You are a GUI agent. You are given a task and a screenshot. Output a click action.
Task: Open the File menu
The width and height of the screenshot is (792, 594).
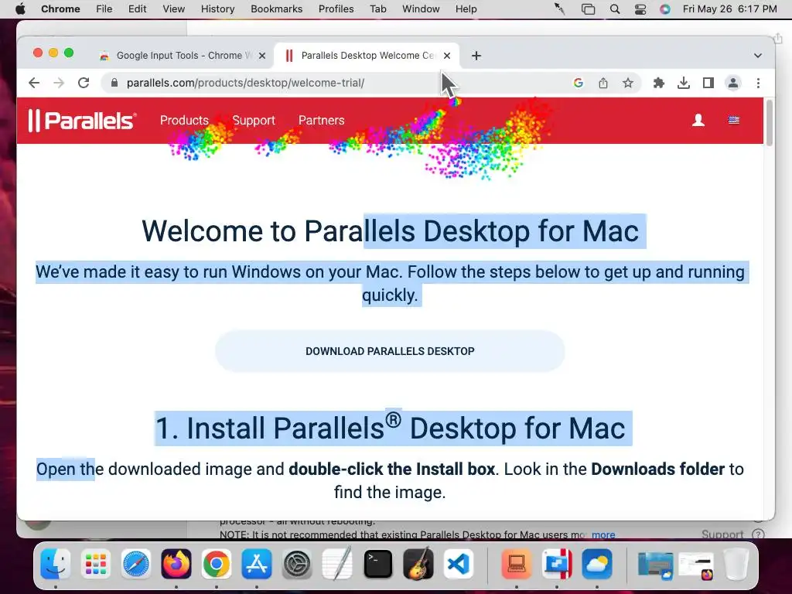click(104, 9)
